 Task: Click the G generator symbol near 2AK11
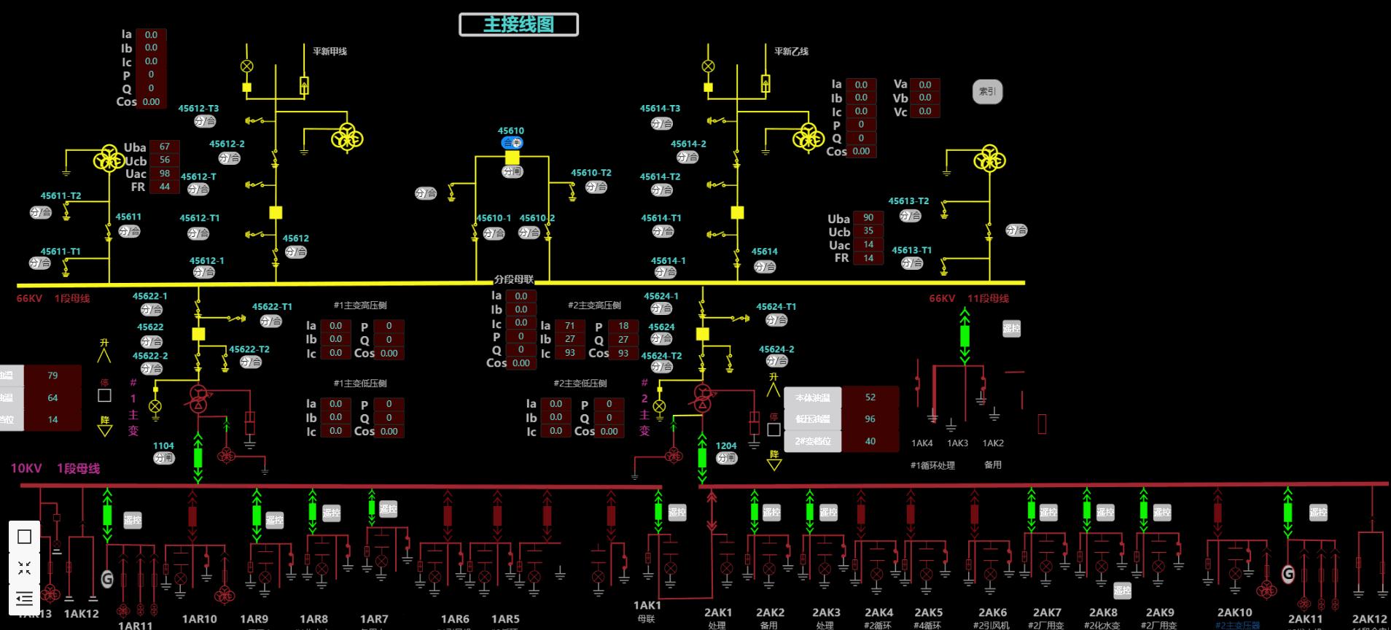[1288, 575]
